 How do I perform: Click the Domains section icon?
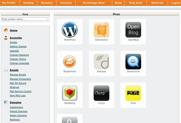click(x=6, y=102)
